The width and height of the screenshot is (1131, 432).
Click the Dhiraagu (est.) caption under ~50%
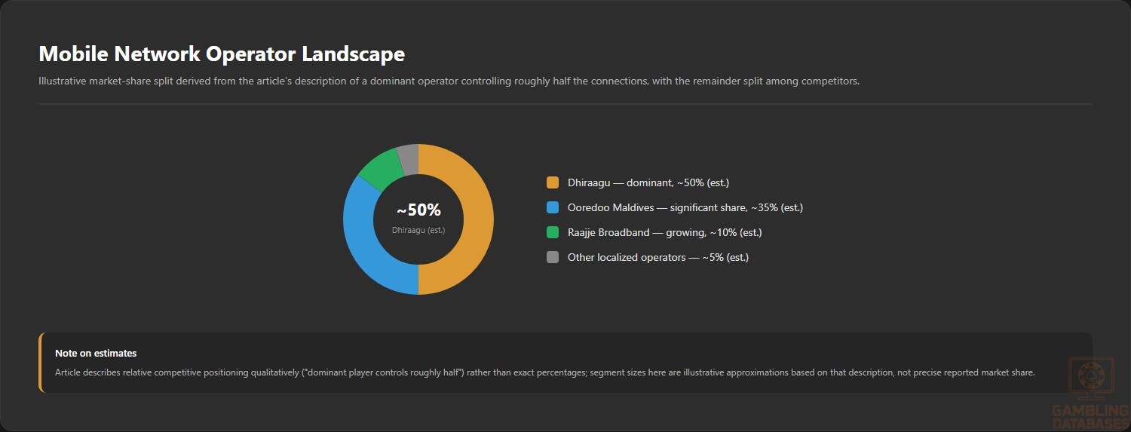pos(418,230)
